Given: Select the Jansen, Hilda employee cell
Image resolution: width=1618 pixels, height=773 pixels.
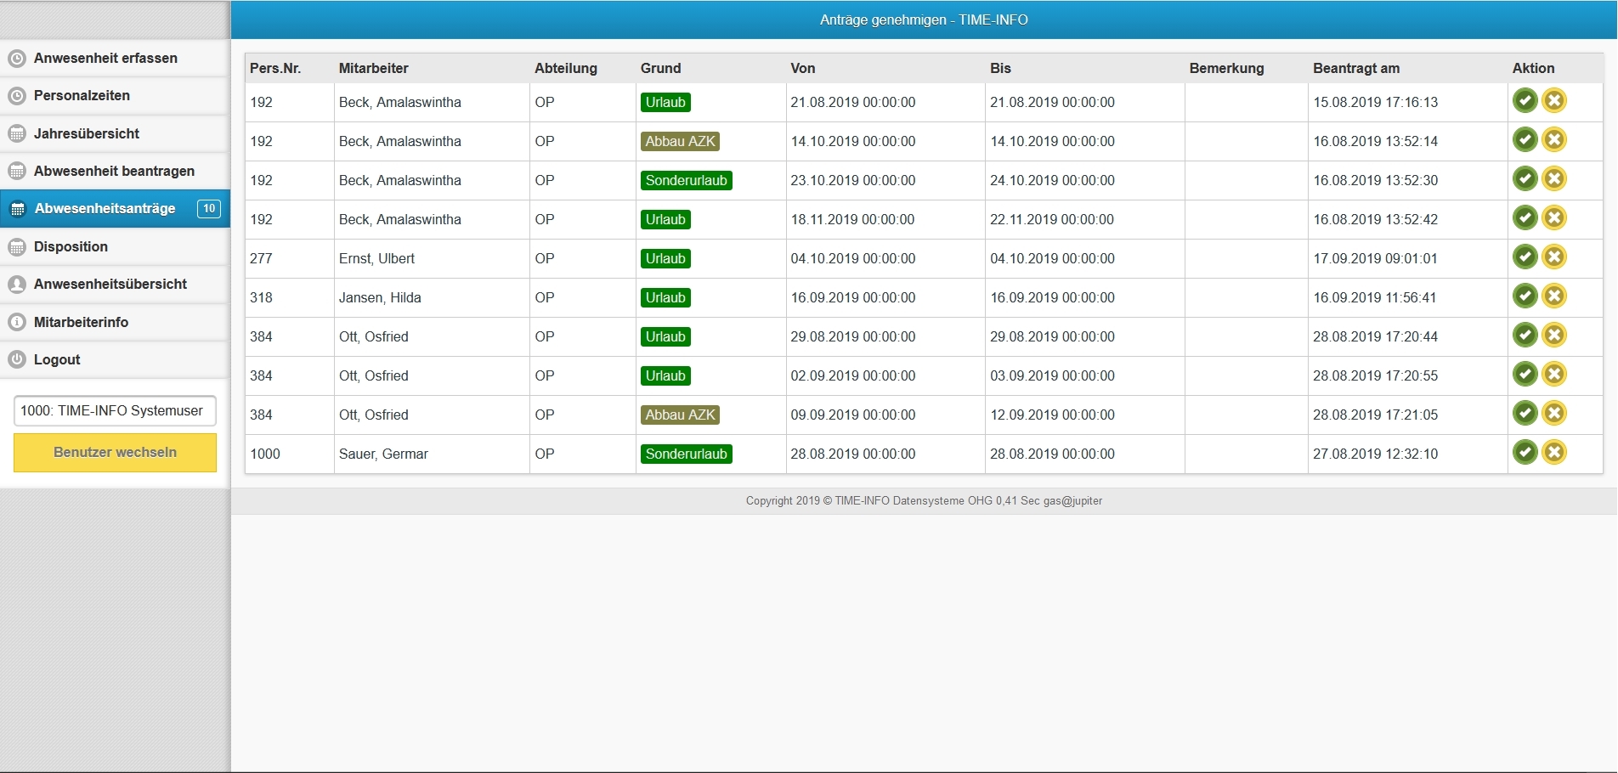Looking at the screenshot, I should coord(432,298).
